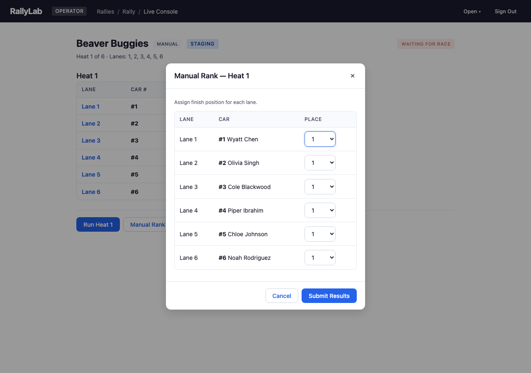531x373 pixels.
Task: Open the place dropdown for Noah Rodriguez
Action: tap(320, 258)
